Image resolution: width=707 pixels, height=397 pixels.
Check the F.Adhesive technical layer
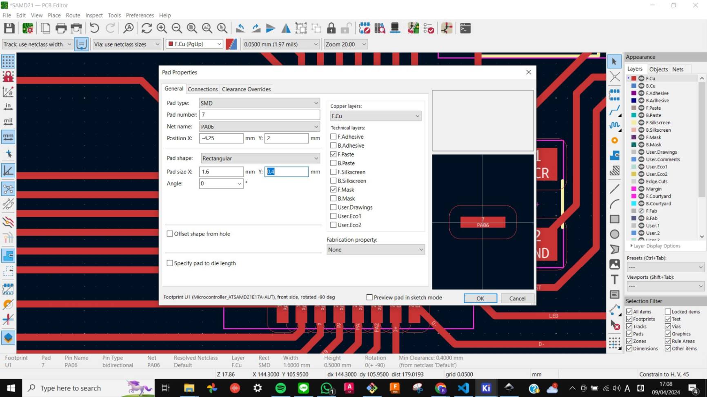click(x=333, y=137)
